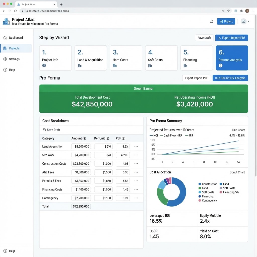The height and width of the screenshot is (257, 257).
Task: Go to Dashboard in the sidebar
Action: point(16,38)
